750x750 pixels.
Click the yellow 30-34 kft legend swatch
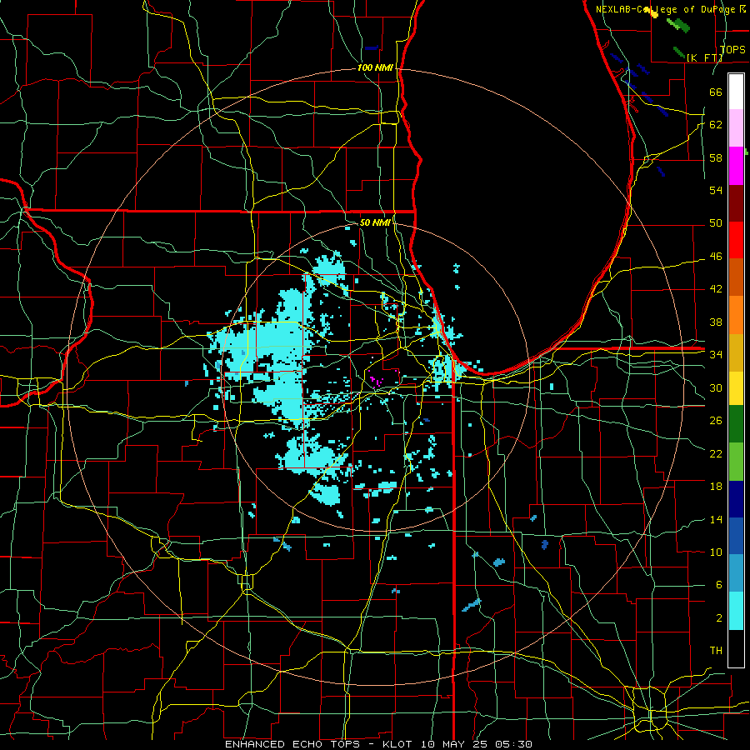pos(736,387)
